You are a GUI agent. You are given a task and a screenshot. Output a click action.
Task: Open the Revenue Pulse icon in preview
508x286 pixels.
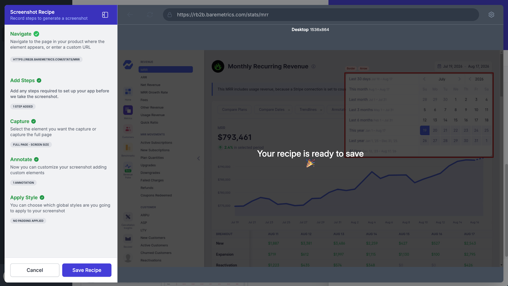pos(128,166)
